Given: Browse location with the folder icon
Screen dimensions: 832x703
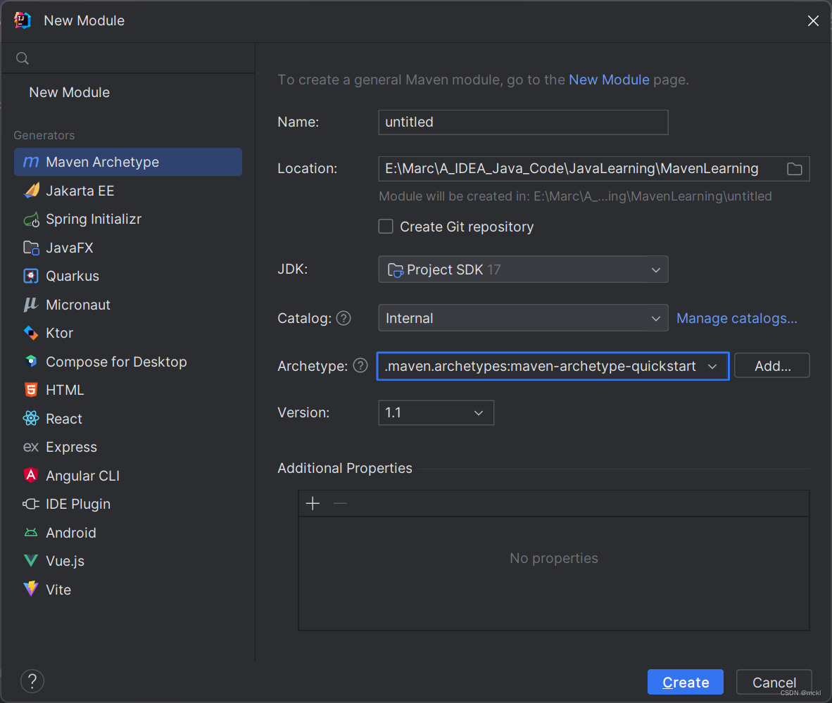Looking at the screenshot, I should tap(794, 169).
